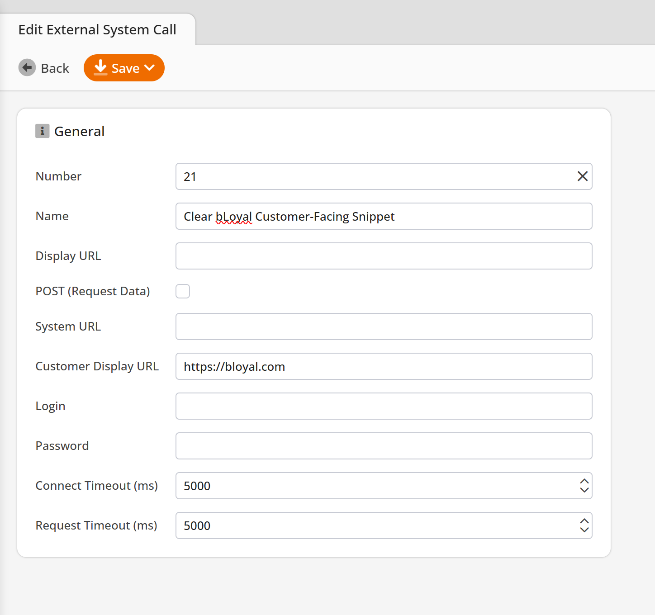
Task: Click the Request Timeout (ms) label
Action: coord(96,525)
